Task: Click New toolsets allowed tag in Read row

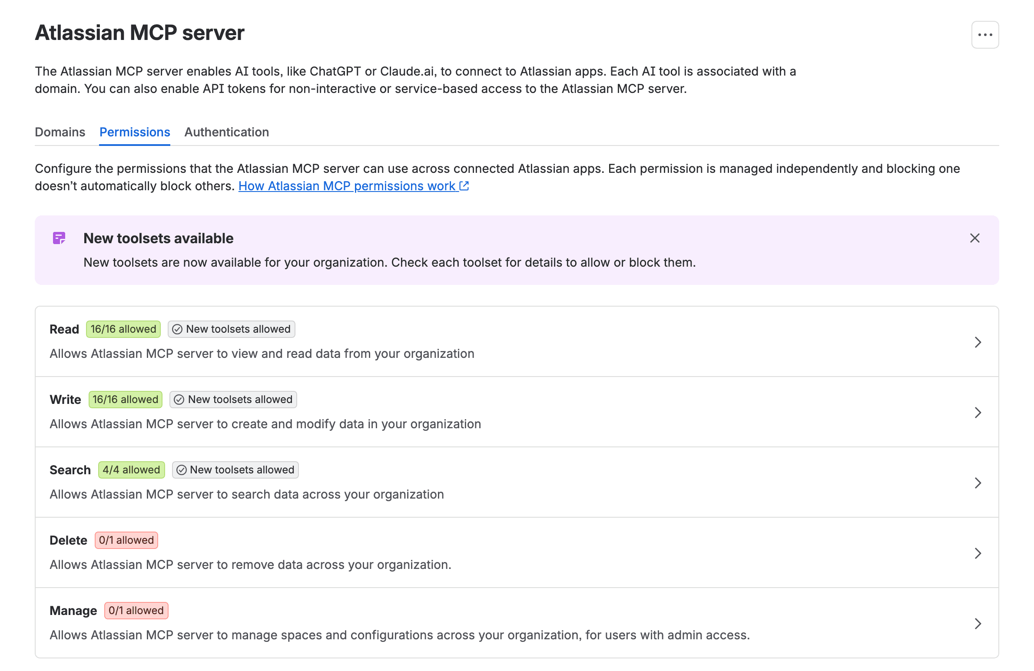Action: (232, 329)
